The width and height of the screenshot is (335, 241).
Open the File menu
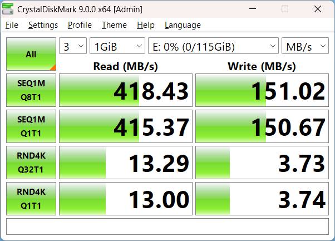point(12,25)
